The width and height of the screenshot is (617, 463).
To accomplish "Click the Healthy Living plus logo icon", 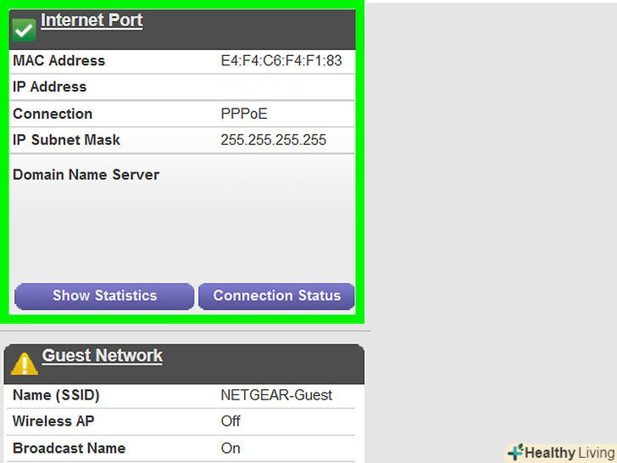I will [x=515, y=452].
